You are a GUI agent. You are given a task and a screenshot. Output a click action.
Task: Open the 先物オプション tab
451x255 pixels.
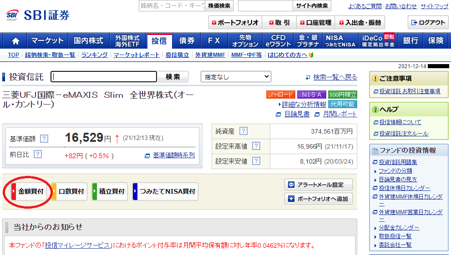click(245, 41)
